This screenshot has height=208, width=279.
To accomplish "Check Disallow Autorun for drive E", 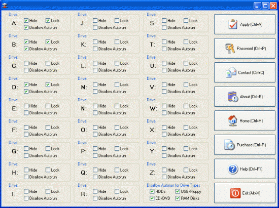I will click(x=26, y=113).
